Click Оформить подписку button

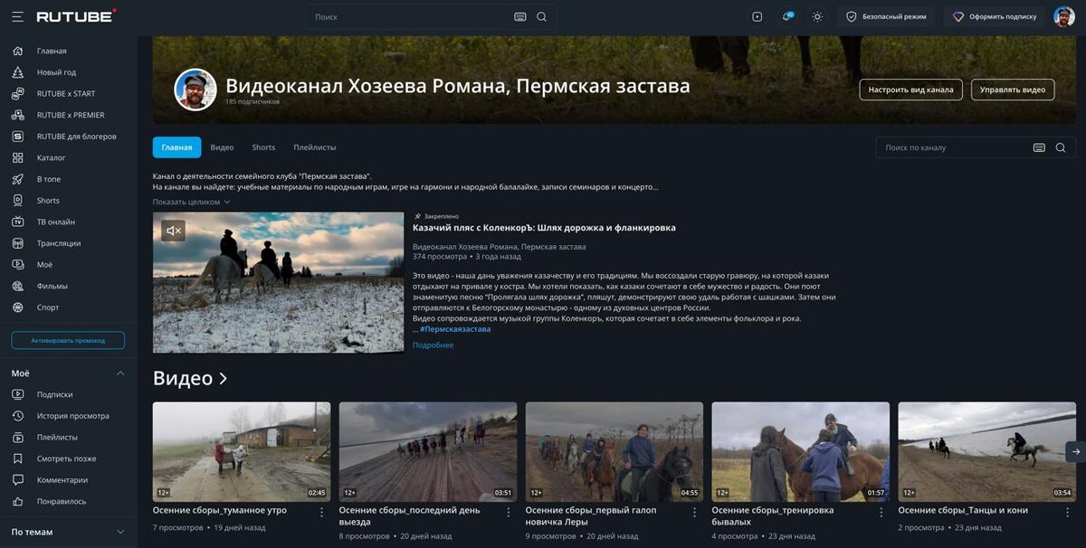[x=995, y=16]
